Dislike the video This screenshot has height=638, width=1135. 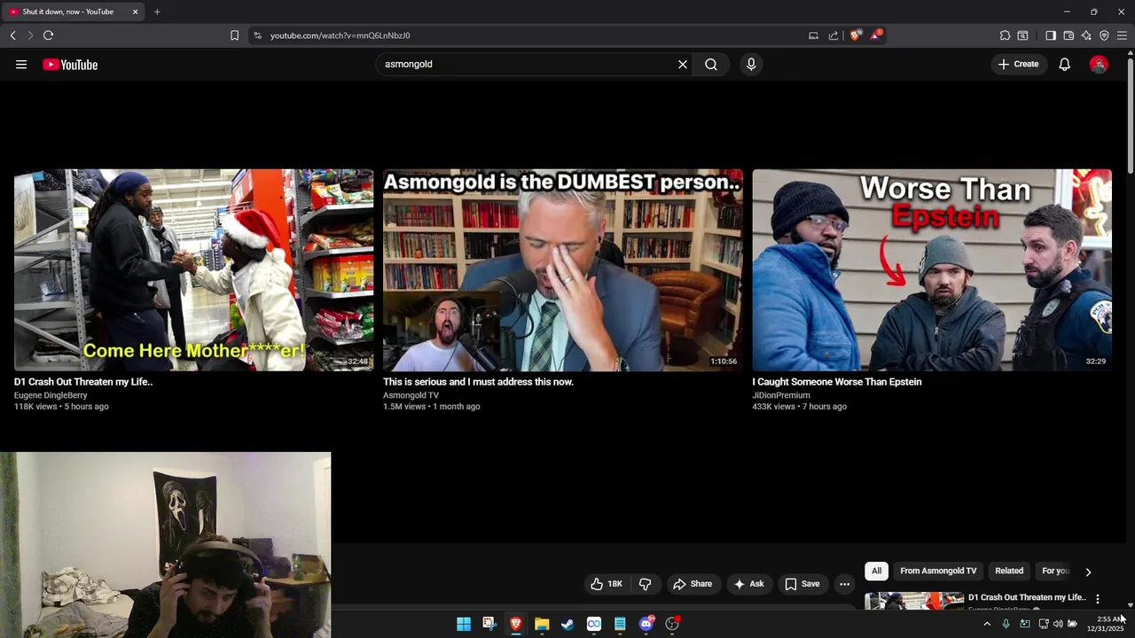pyautogui.click(x=646, y=584)
